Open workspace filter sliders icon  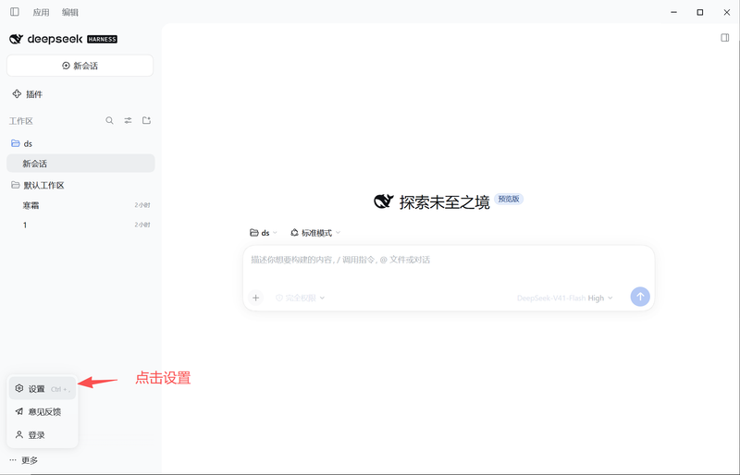pos(128,121)
